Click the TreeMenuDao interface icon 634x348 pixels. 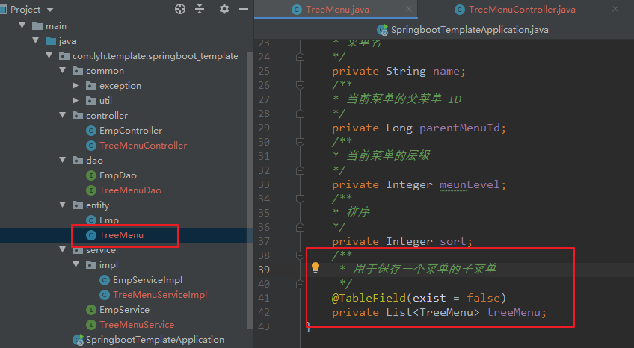click(x=91, y=190)
